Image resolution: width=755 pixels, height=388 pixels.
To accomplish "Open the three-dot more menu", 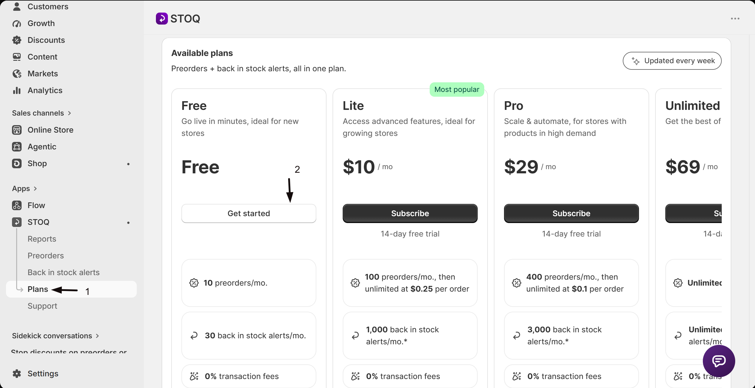I will point(735,19).
